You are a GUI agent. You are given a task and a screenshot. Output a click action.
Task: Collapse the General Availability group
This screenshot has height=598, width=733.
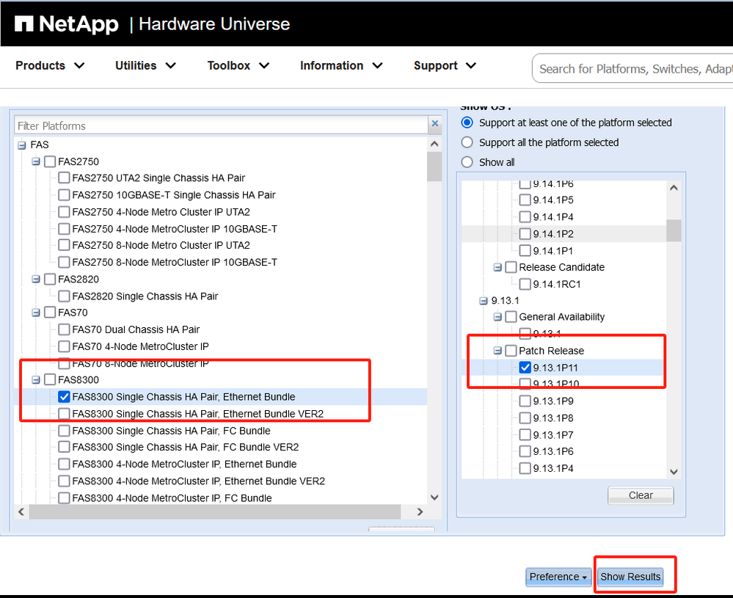[497, 317]
